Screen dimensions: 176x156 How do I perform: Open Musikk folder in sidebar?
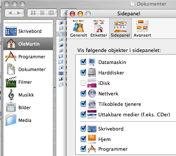(x=28, y=95)
